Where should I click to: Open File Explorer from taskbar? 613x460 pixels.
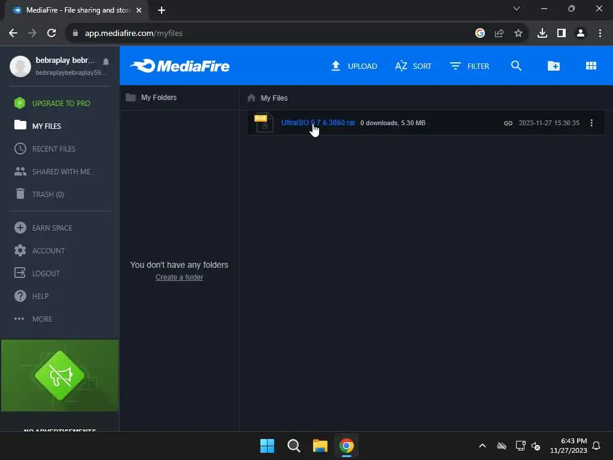pyautogui.click(x=320, y=446)
